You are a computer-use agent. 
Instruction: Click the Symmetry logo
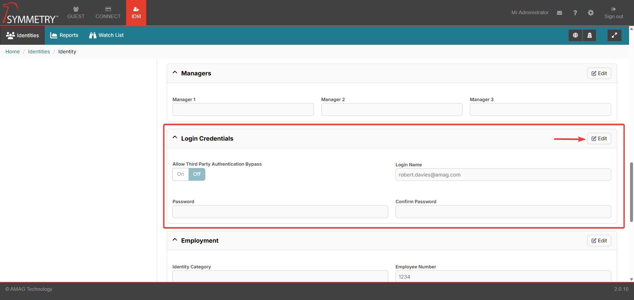30,14
